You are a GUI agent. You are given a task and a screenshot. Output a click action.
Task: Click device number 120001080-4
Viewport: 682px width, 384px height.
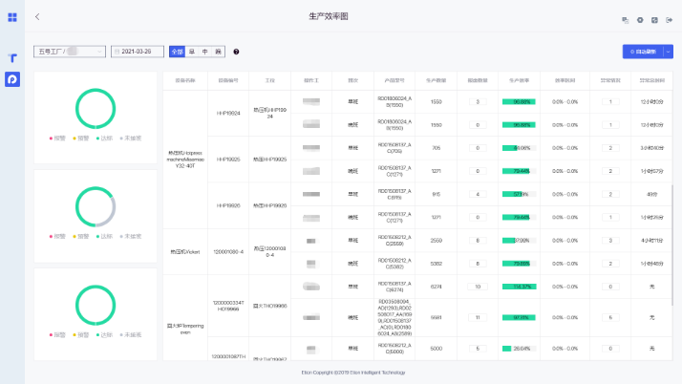pyautogui.click(x=228, y=252)
